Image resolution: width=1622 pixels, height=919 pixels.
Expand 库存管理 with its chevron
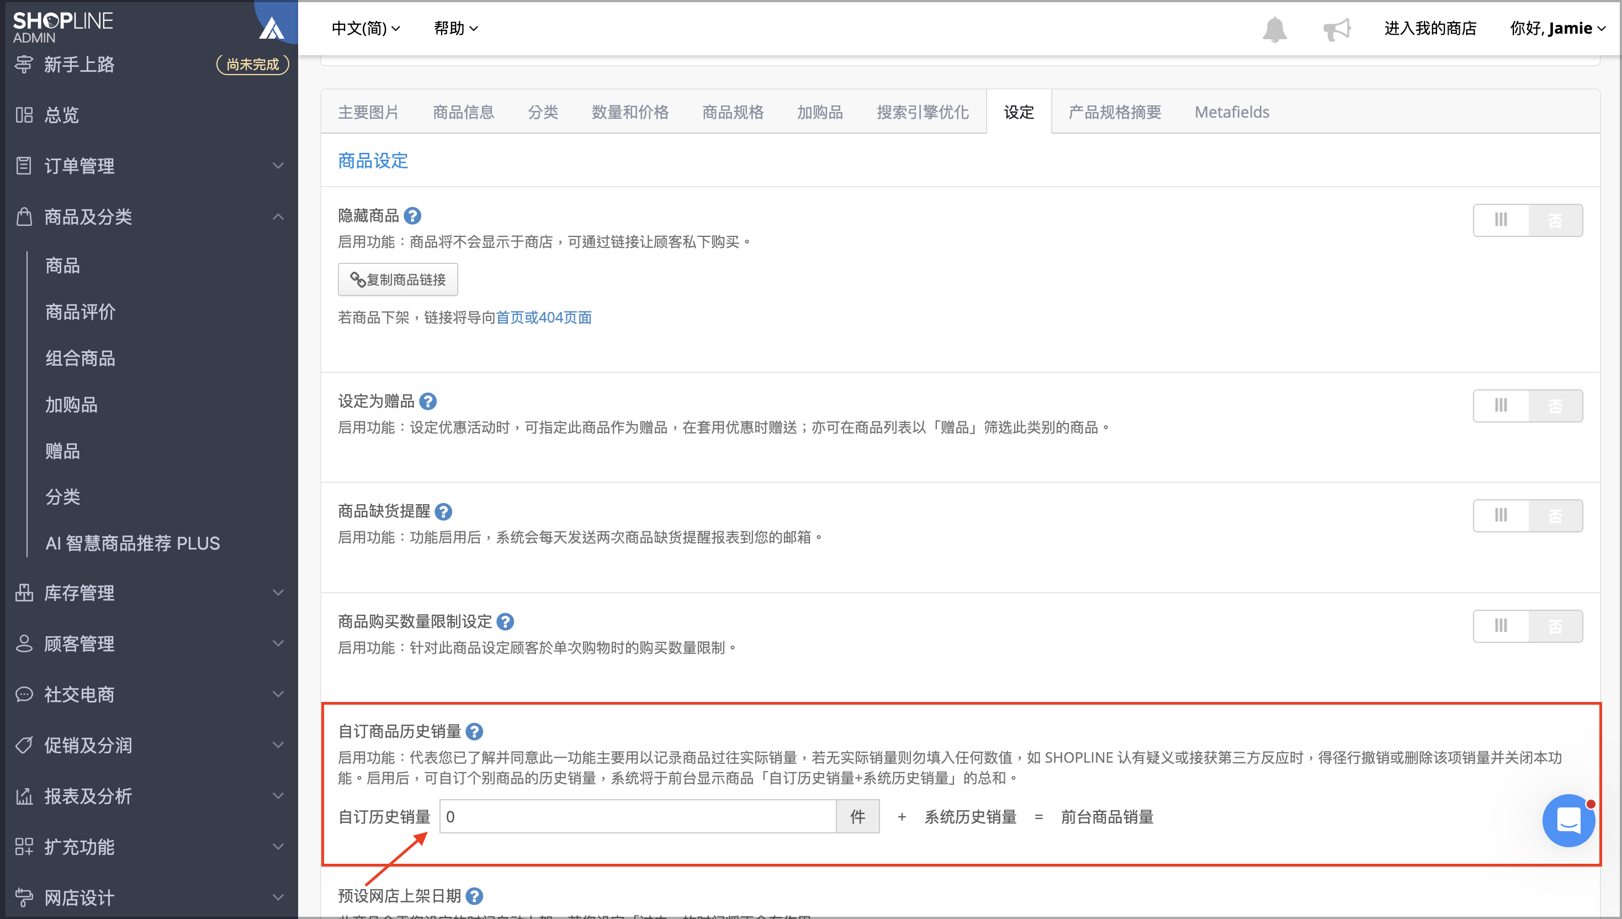278,593
